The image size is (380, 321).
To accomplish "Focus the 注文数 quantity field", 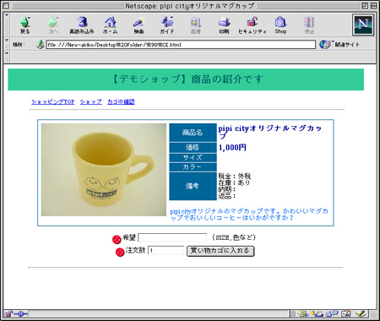I will coord(166,250).
